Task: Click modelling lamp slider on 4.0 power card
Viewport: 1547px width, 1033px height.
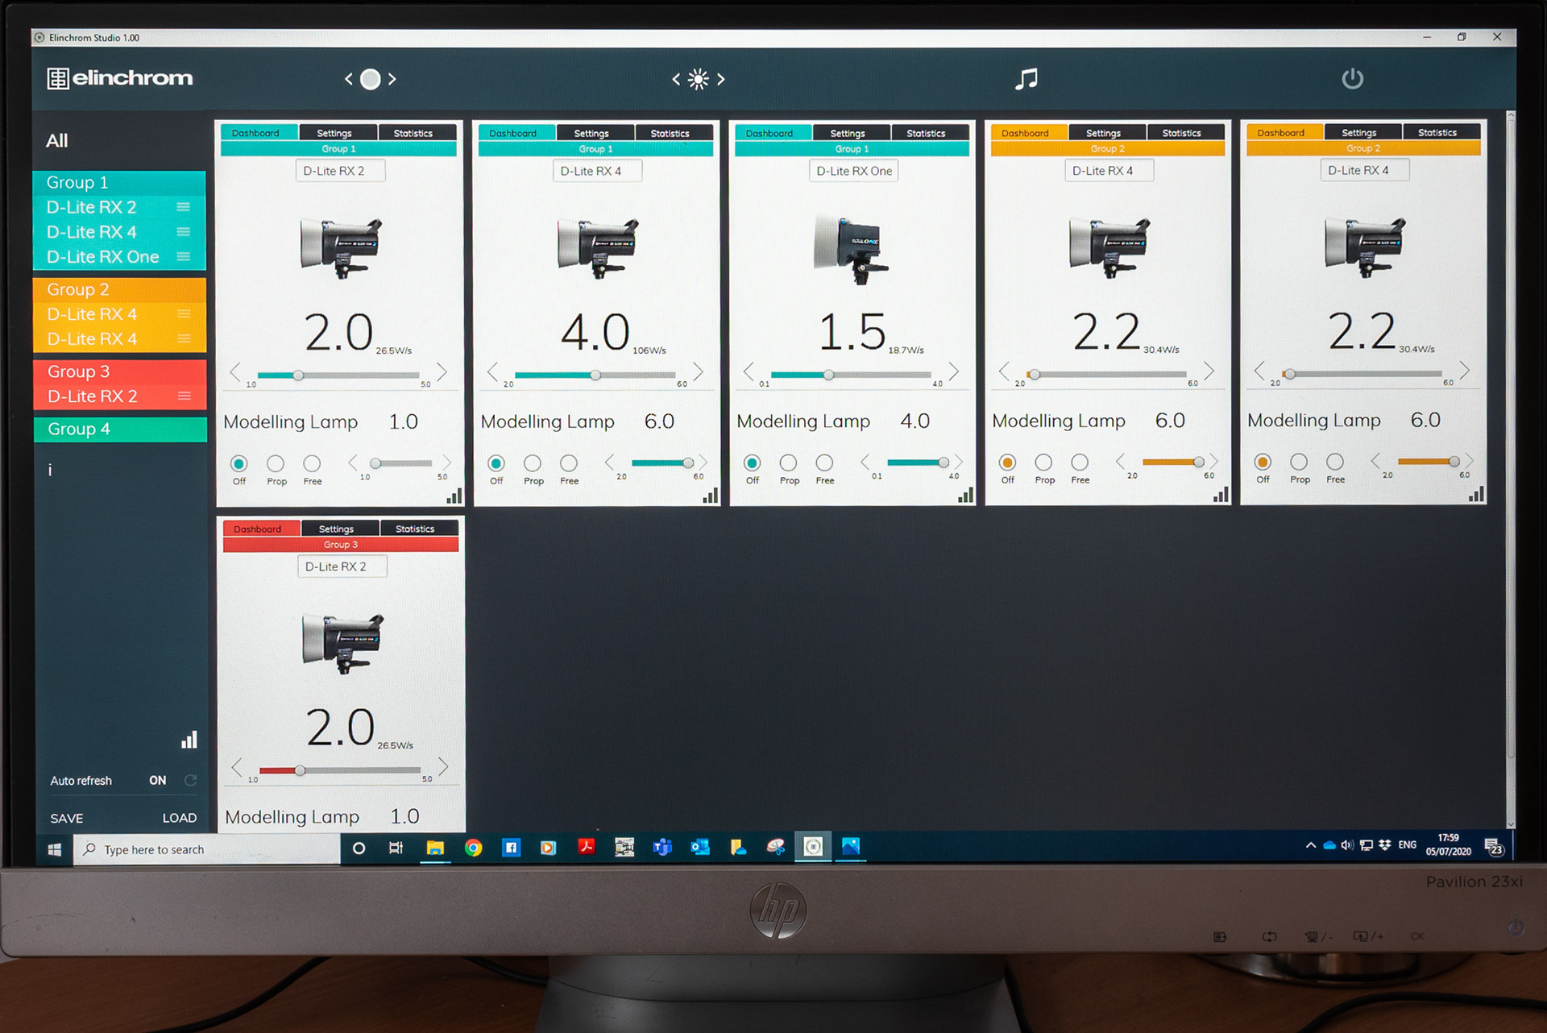Action: [661, 463]
